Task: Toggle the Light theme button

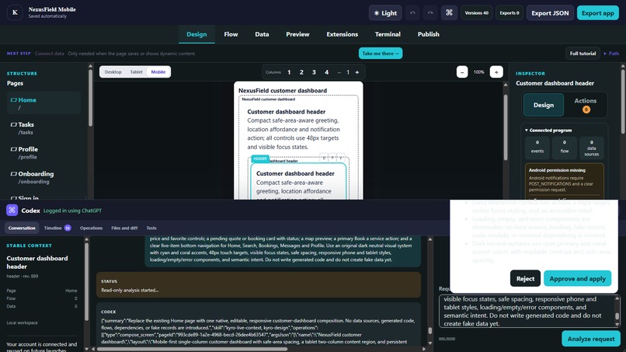Action: (385, 12)
